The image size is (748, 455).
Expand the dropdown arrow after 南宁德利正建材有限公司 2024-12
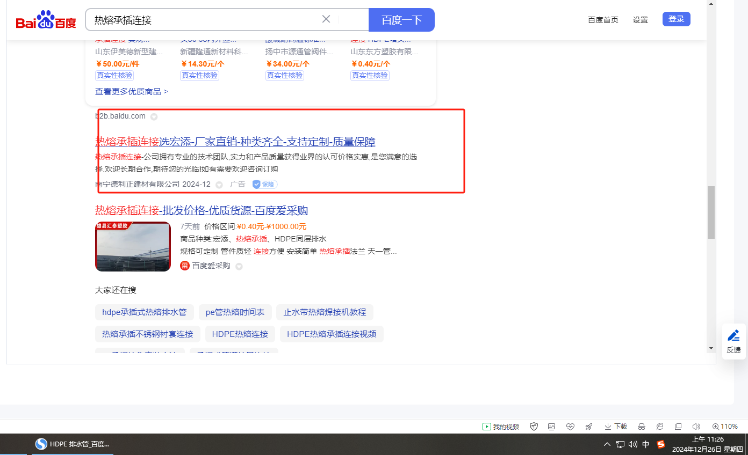pyautogui.click(x=219, y=185)
